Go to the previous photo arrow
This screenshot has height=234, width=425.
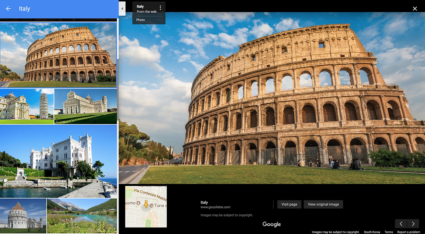pyautogui.click(x=401, y=224)
